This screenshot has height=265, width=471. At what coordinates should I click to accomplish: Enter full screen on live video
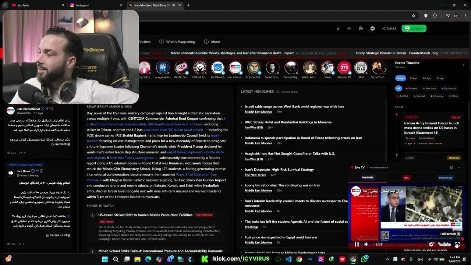pyautogui.click(x=457, y=244)
